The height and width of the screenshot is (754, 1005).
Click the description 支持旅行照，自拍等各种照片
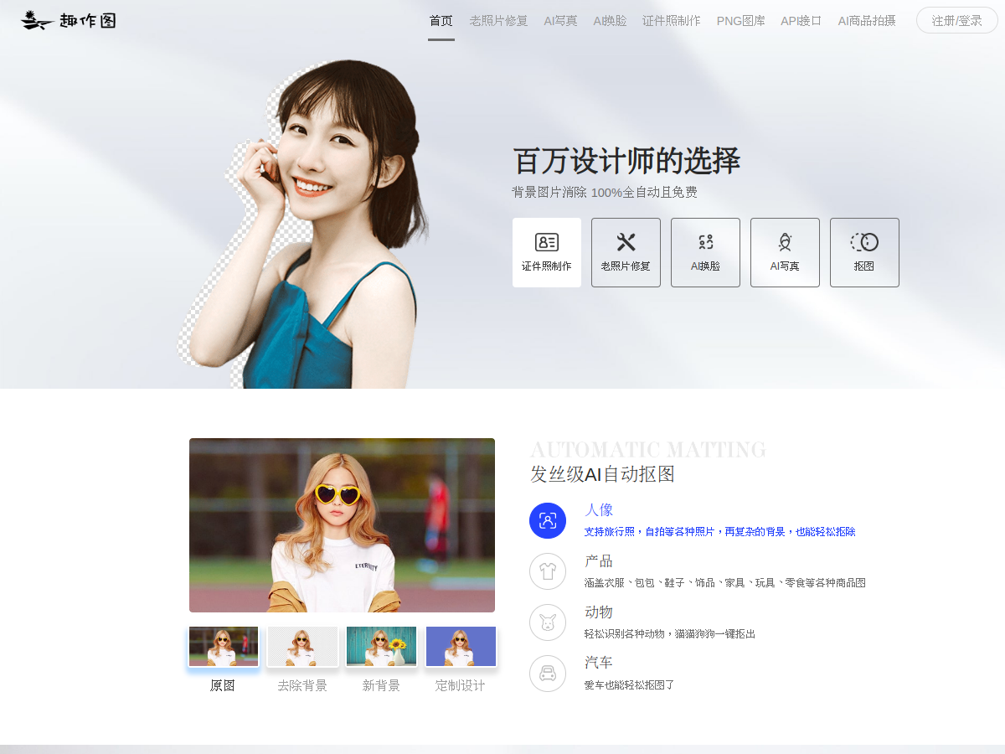(720, 532)
